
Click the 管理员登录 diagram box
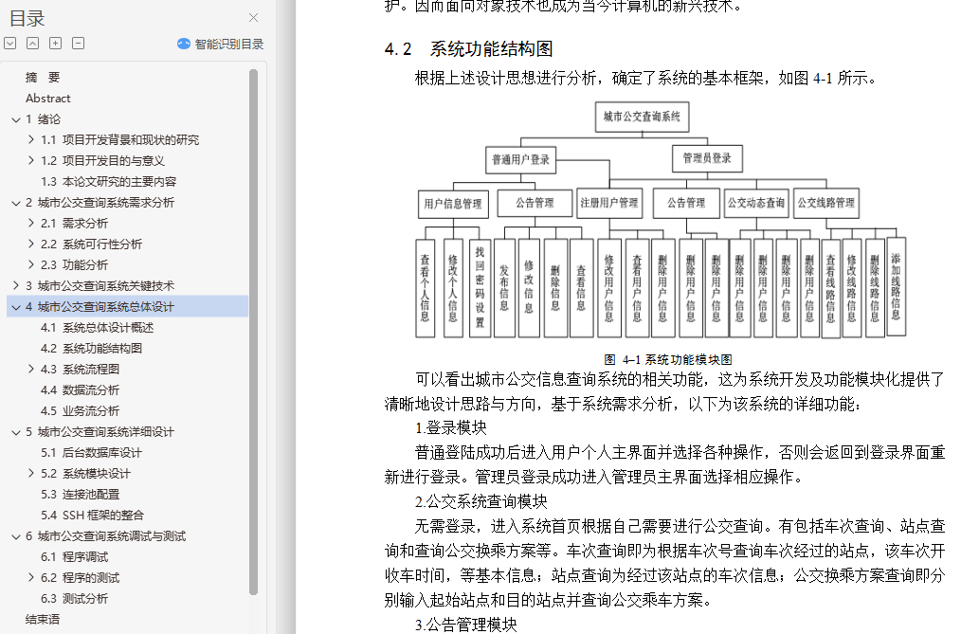click(x=707, y=158)
